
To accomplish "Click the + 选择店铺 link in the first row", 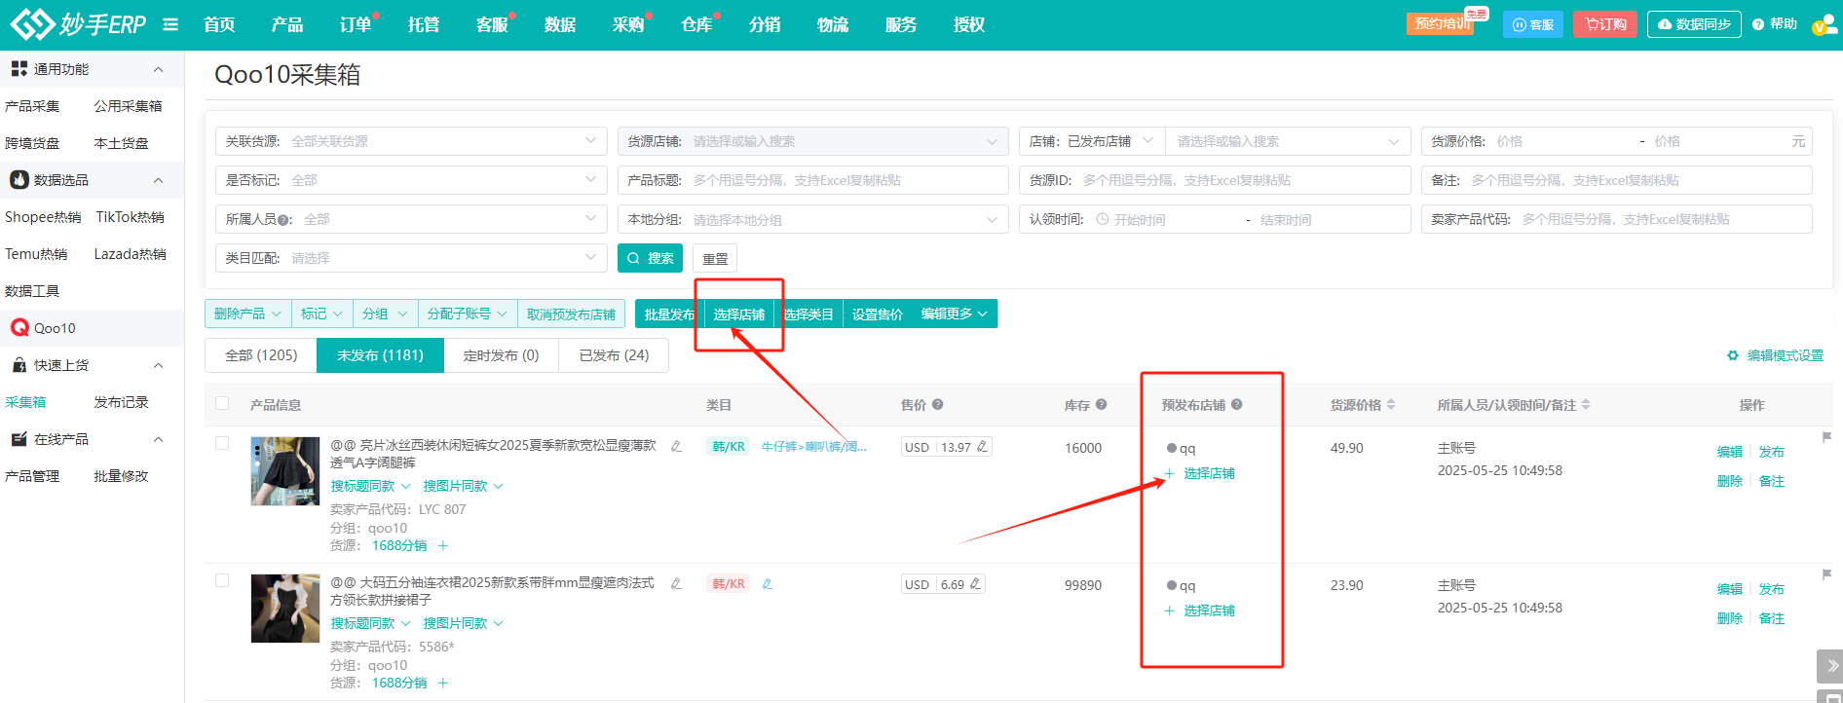I will click(1200, 473).
